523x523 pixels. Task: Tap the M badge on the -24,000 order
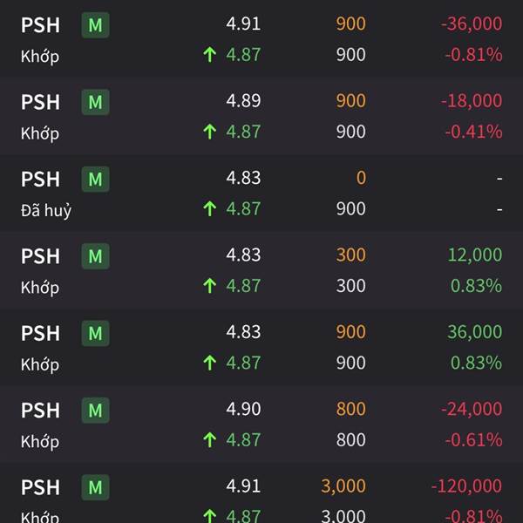pyautogui.click(x=95, y=411)
